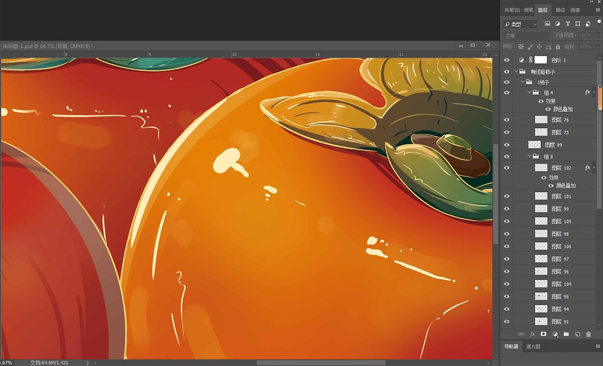Open the Layers panel options menu

click(x=598, y=10)
